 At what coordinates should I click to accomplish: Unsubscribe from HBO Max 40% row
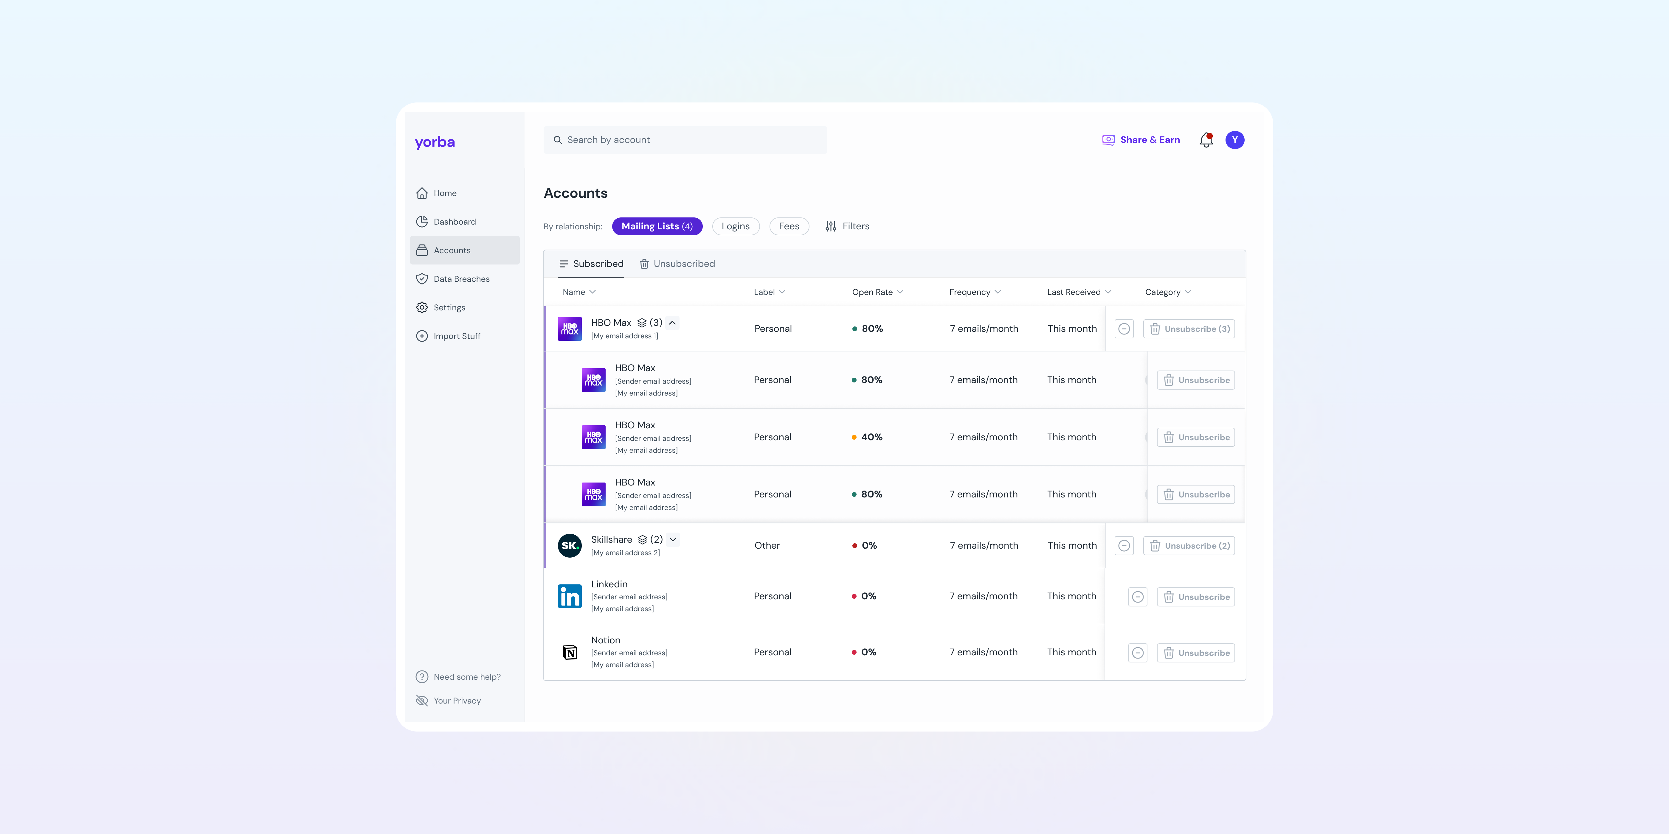click(x=1196, y=437)
